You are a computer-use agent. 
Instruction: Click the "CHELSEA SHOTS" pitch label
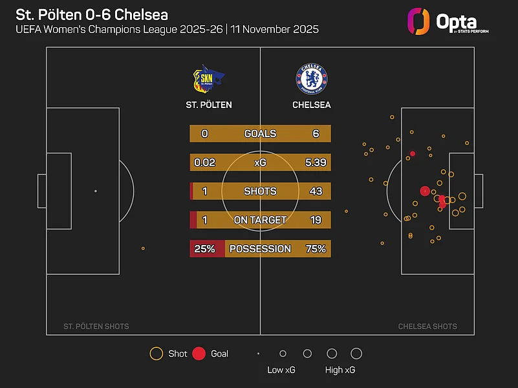coord(427,327)
